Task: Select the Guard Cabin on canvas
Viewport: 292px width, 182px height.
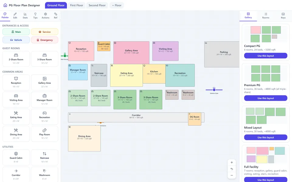Action: pyautogui.click(x=104, y=46)
